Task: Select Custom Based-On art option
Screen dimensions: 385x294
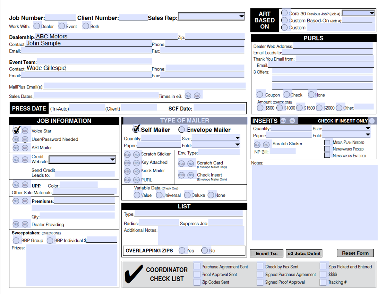Action: click(x=284, y=20)
